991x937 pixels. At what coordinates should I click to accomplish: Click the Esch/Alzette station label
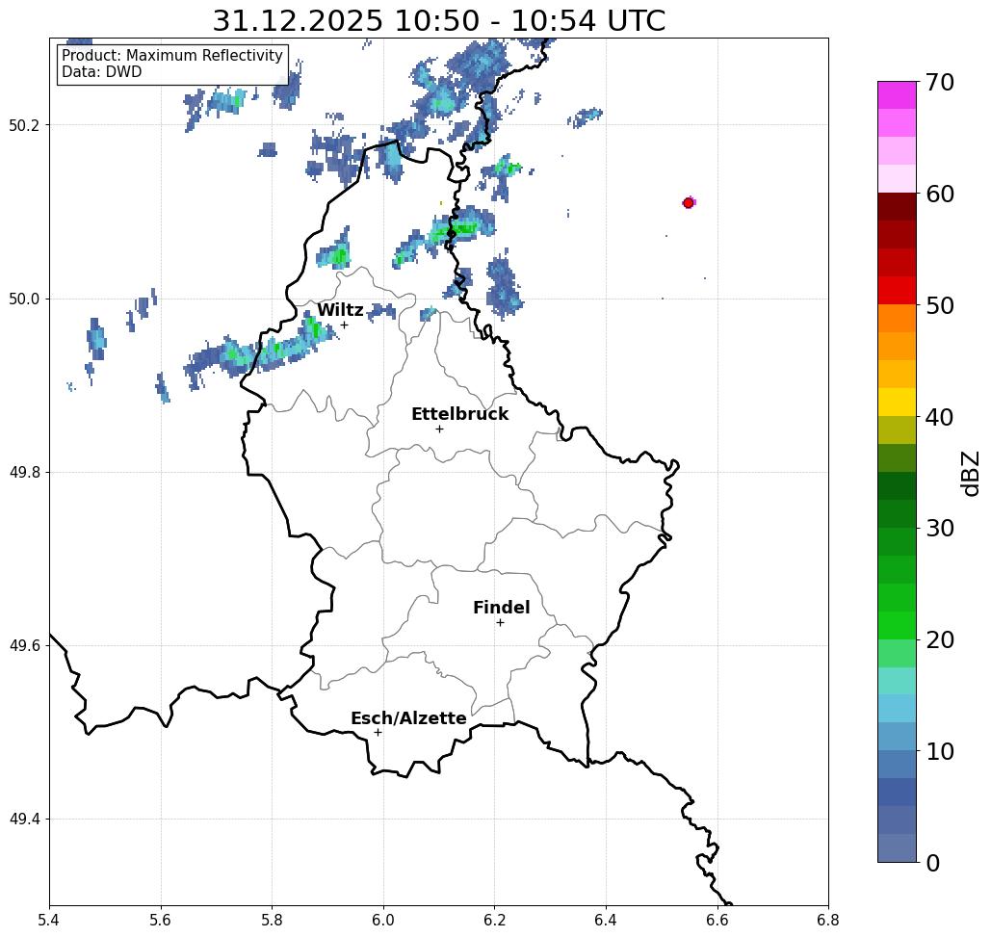pos(409,718)
